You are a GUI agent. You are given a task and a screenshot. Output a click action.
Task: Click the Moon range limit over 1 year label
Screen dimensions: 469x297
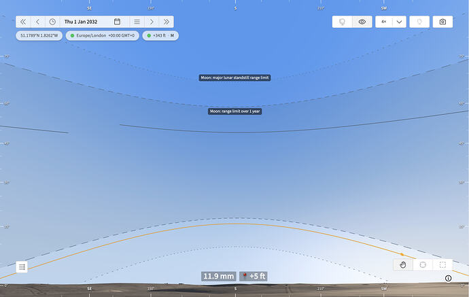(234, 111)
